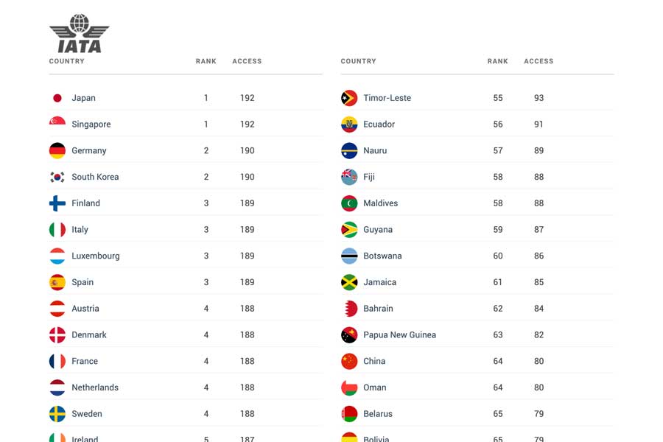This screenshot has width=663, height=442.
Task: Click the IATA logo
Action: 79,34
